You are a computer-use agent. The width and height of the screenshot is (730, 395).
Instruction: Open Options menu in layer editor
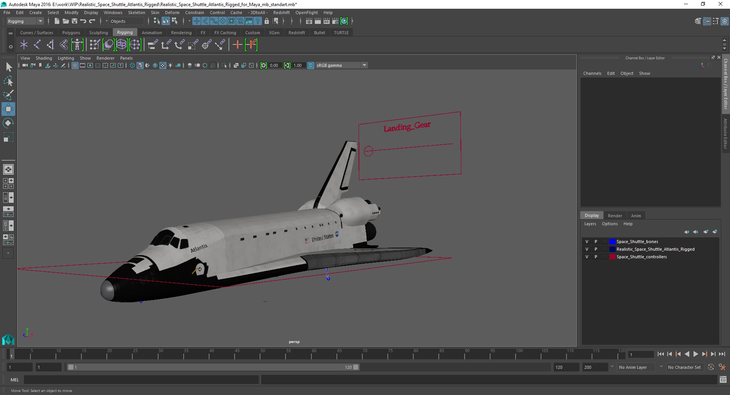coord(609,224)
